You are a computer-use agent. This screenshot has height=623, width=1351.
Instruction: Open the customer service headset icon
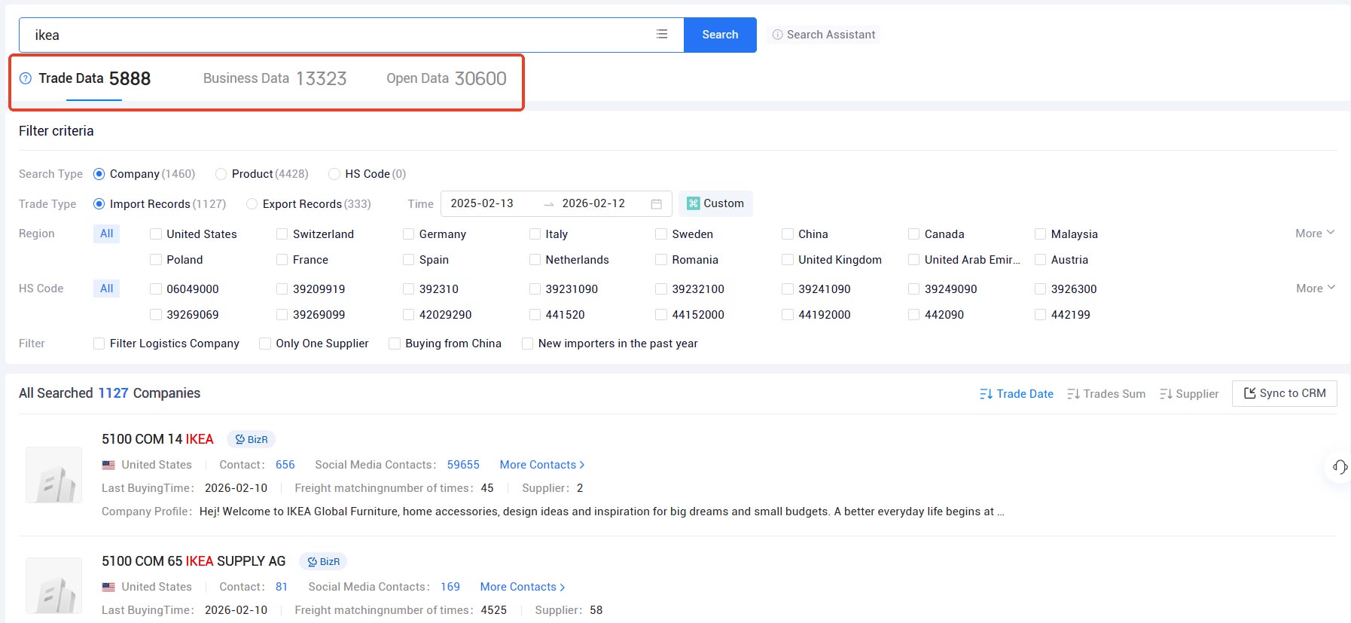coord(1340,467)
